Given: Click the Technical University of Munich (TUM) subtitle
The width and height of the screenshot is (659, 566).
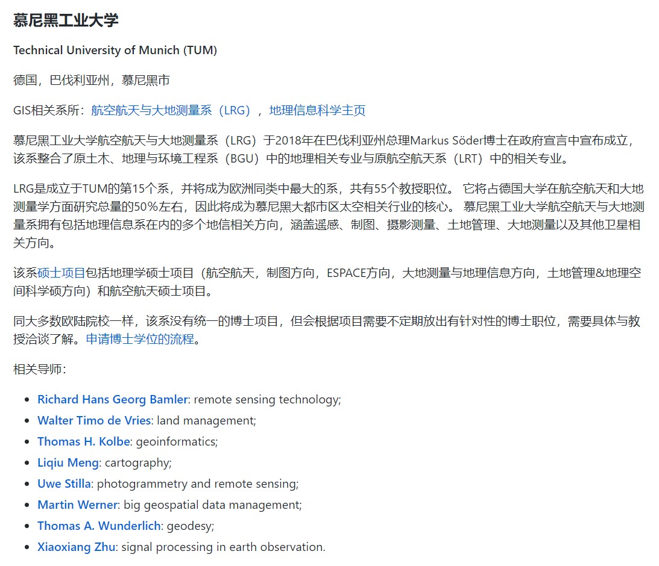Looking at the screenshot, I should [115, 50].
